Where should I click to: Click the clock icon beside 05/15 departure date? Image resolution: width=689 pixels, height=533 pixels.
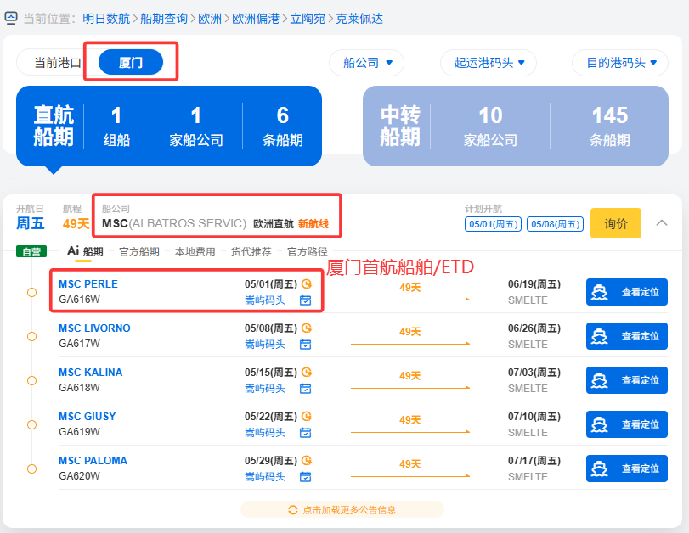pos(307,373)
